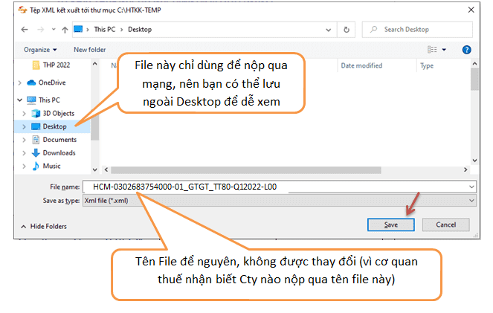Image resolution: width=493 pixels, height=313 pixels.
Task: Select the Music folder in sidebar
Action: point(51,166)
